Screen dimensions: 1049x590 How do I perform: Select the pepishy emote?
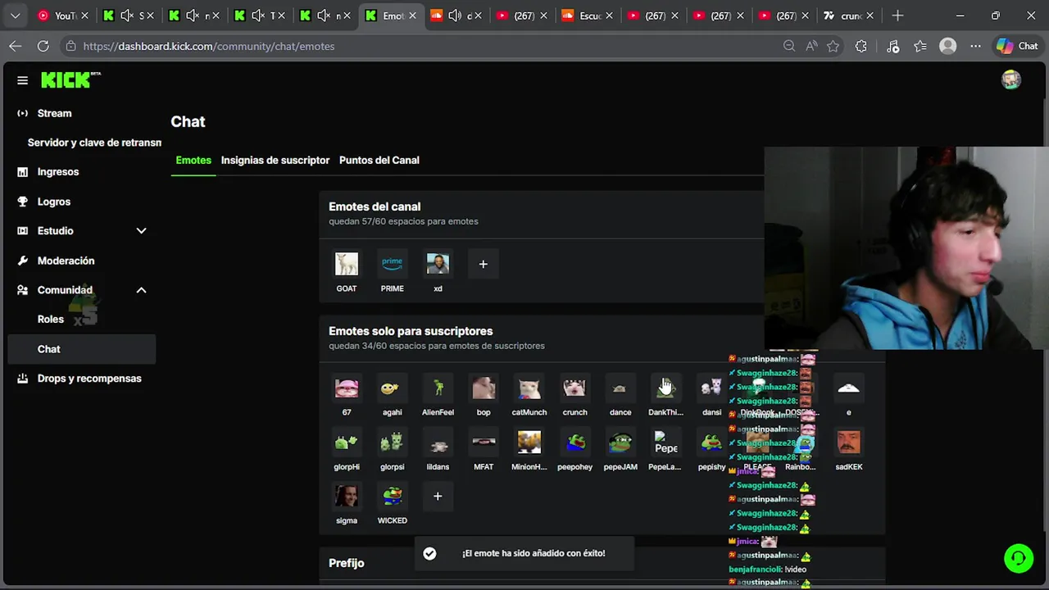point(711,442)
